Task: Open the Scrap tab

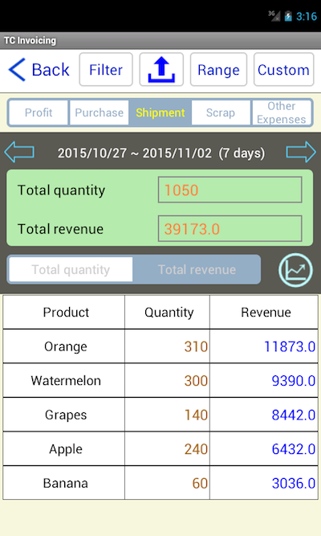Action: 221,113
